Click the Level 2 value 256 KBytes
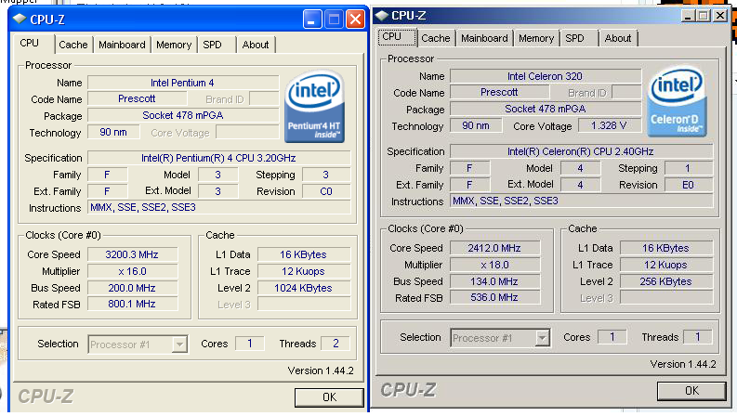 pyautogui.click(x=666, y=281)
